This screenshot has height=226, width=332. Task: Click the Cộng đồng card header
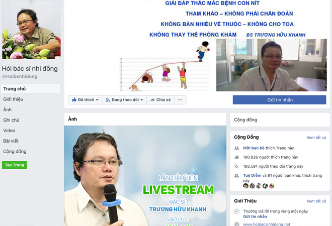click(245, 120)
